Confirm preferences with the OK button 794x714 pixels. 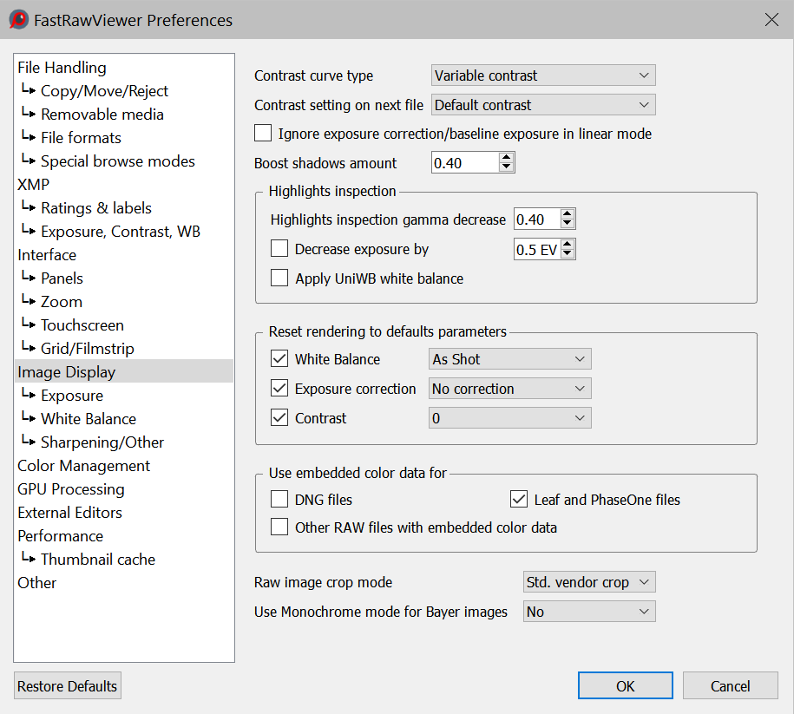click(626, 686)
